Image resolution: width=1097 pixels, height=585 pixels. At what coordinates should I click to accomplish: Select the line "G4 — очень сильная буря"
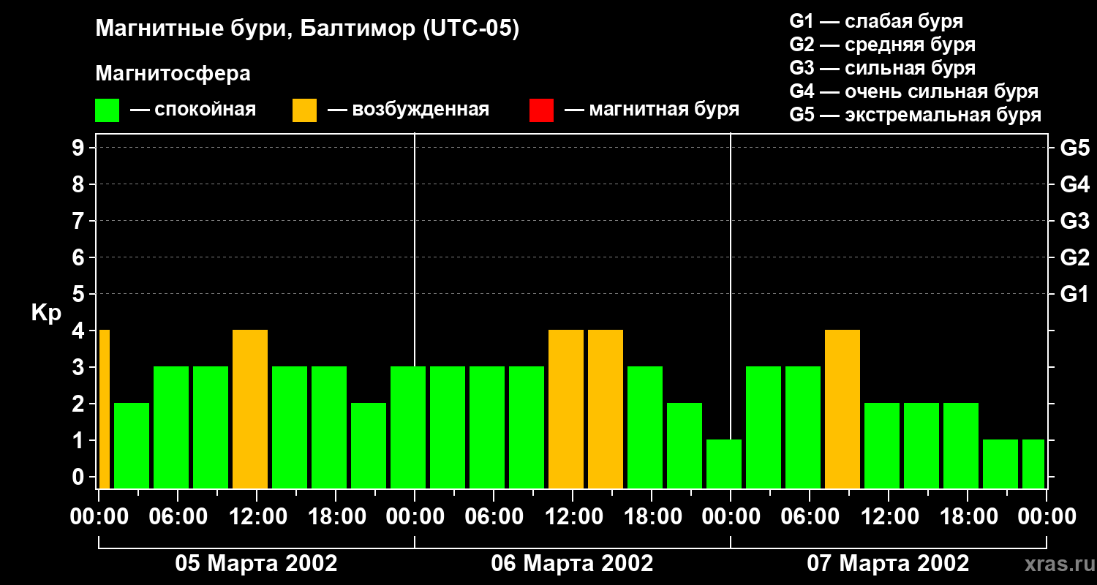(913, 91)
